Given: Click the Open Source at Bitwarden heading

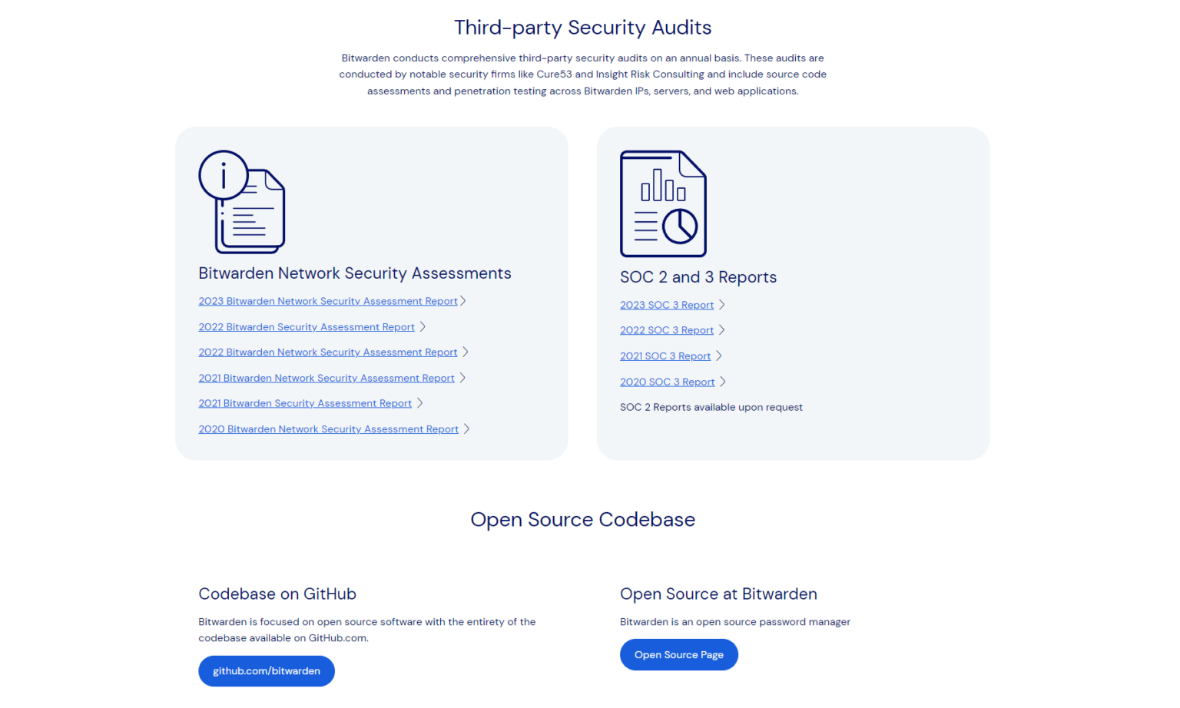Looking at the screenshot, I should 718,594.
